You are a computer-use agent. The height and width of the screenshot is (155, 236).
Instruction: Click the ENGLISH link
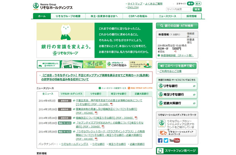[133, 7]
